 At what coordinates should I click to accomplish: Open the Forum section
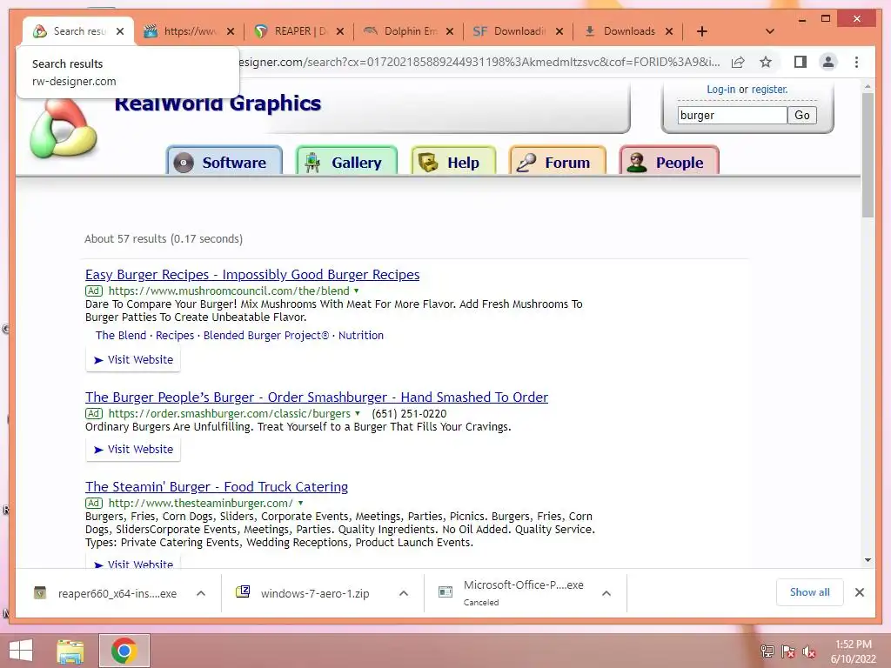(x=558, y=163)
